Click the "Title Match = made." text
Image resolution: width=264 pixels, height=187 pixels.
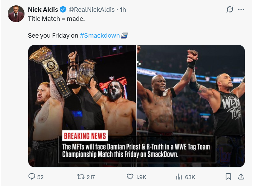(x=56, y=19)
